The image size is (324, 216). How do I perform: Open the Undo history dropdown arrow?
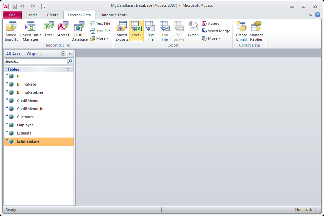27,6
